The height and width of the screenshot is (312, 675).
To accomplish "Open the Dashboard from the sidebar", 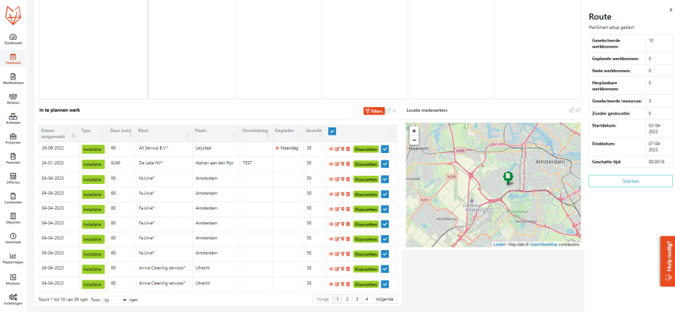I will (13, 38).
